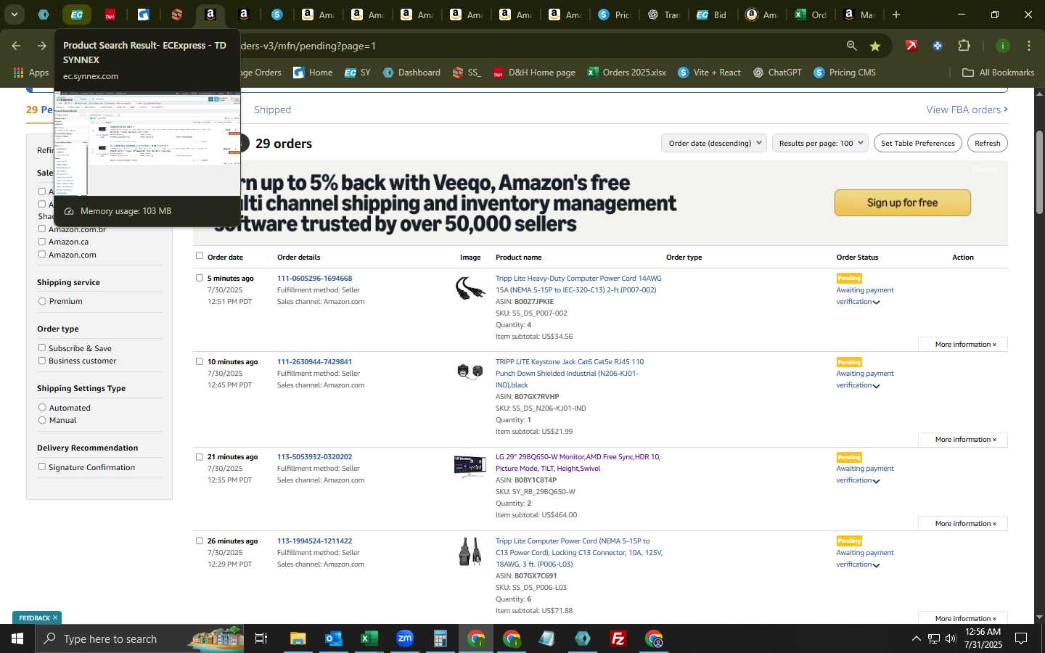Click the blue cross extension icon
The image size is (1045, 653).
click(x=938, y=46)
